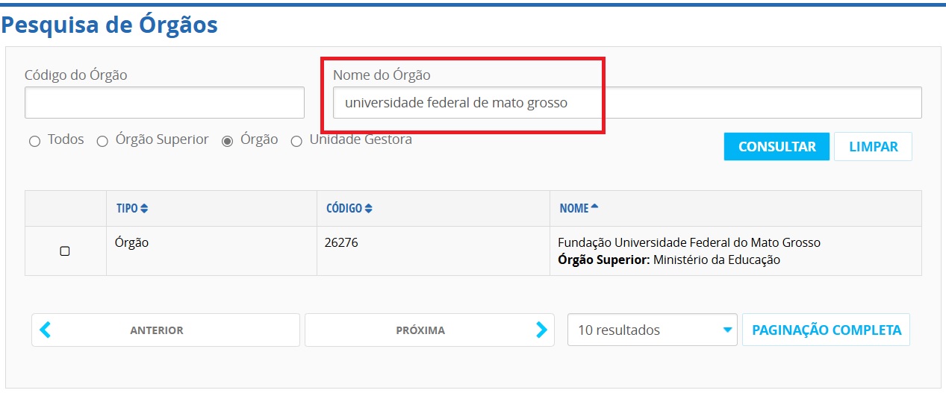Select the Órgão Superior radio option
The image size is (946, 393).
(102, 142)
